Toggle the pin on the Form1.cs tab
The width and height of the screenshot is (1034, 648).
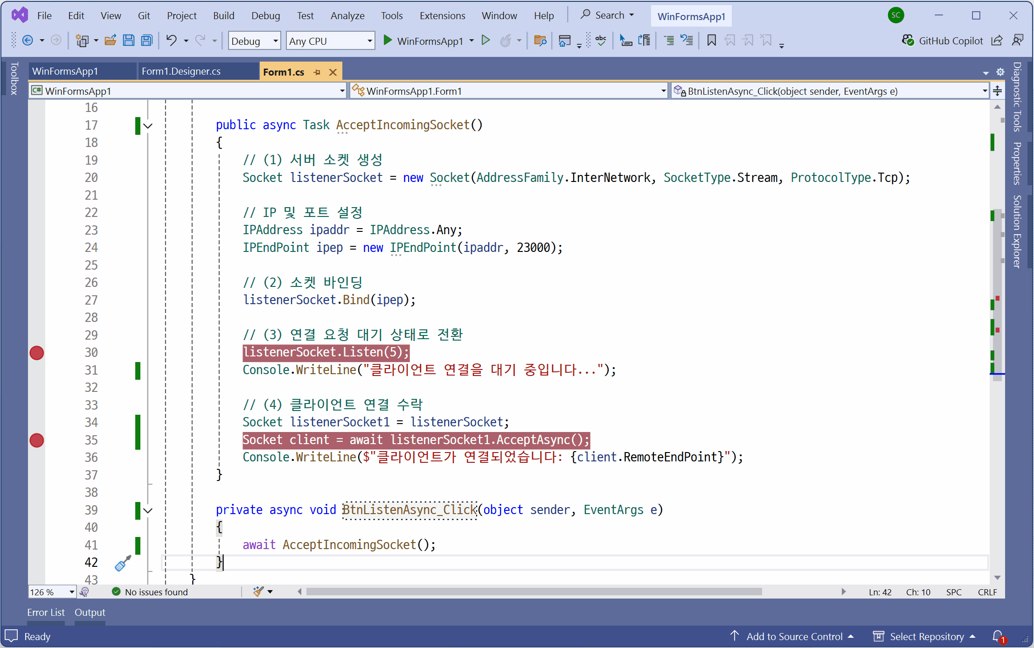pos(317,72)
